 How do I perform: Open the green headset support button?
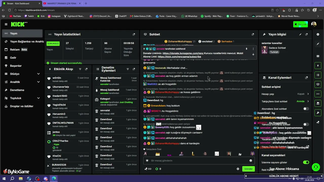316,167
